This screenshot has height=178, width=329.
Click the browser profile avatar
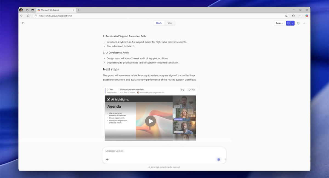click(21, 10)
